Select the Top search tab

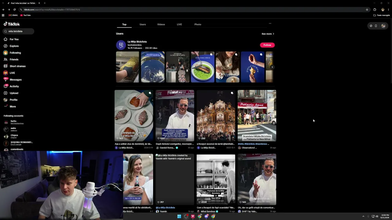[124, 24]
